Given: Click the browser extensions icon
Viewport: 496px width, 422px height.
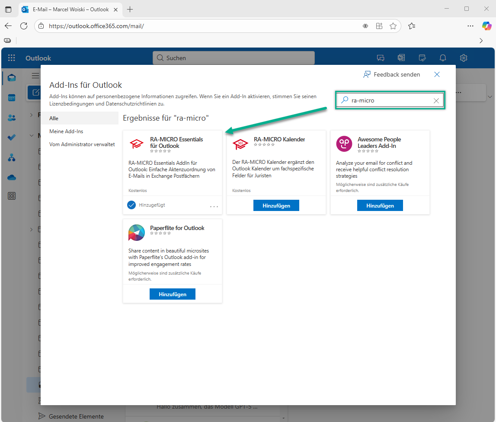Looking at the screenshot, I should click(379, 26).
